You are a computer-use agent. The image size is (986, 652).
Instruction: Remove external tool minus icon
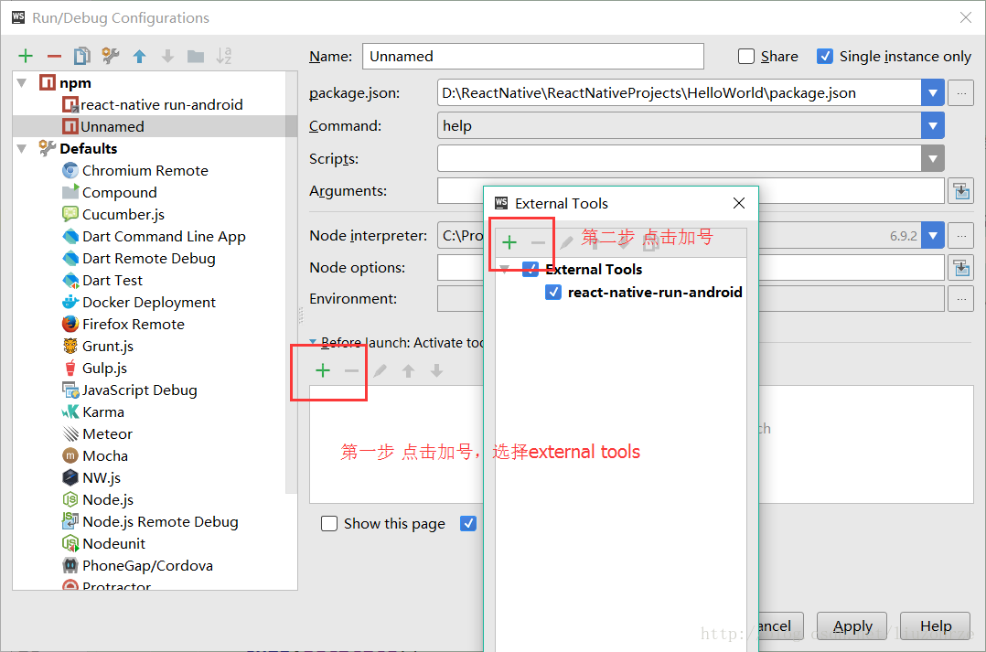(x=538, y=242)
